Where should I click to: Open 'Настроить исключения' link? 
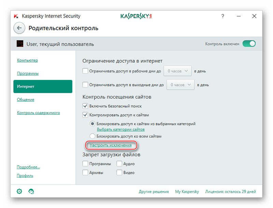111,145
